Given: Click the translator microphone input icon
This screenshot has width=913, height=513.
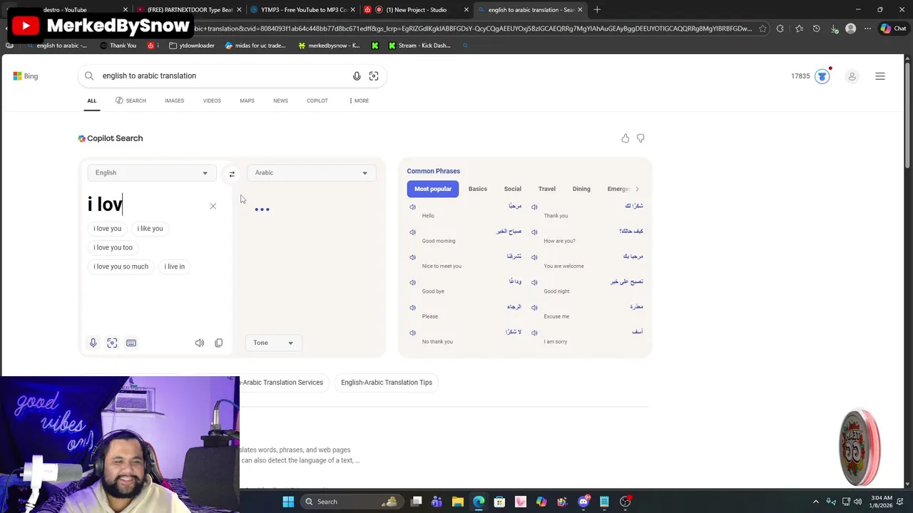Looking at the screenshot, I should click(x=93, y=343).
